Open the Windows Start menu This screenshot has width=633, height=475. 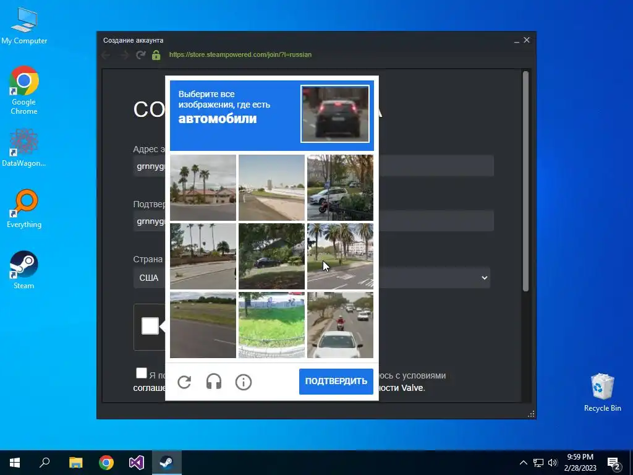pos(15,463)
